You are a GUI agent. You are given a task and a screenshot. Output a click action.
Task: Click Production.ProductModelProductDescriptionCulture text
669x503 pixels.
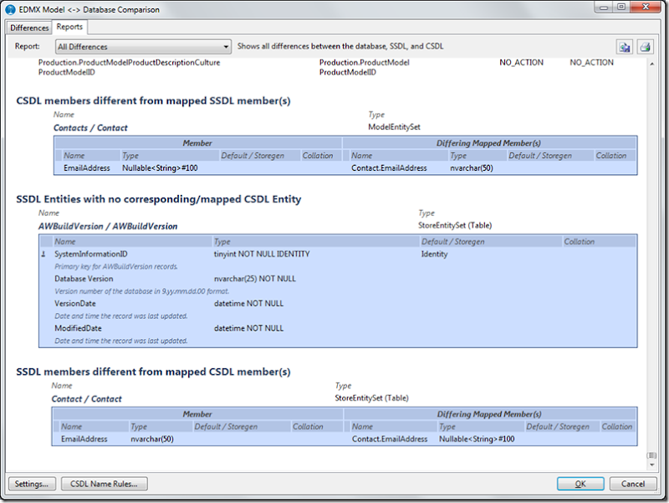pyautogui.click(x=130, y=63)
